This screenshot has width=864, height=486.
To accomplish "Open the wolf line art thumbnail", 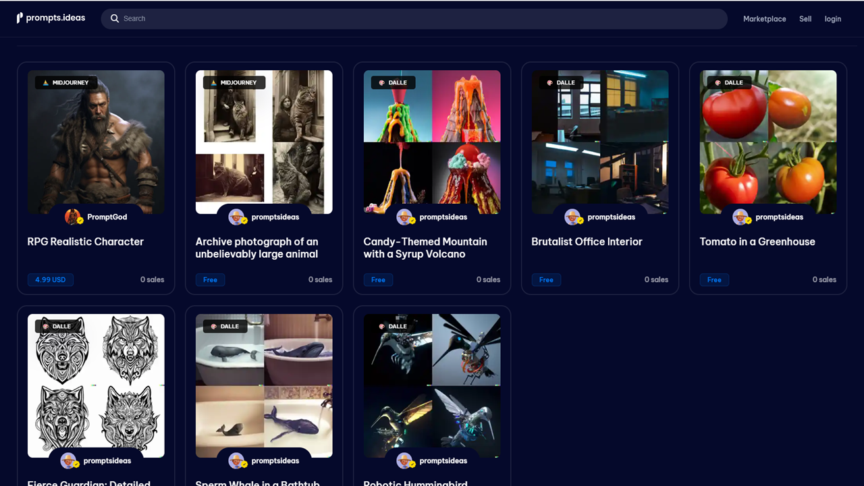I will (x=96, y=385).
